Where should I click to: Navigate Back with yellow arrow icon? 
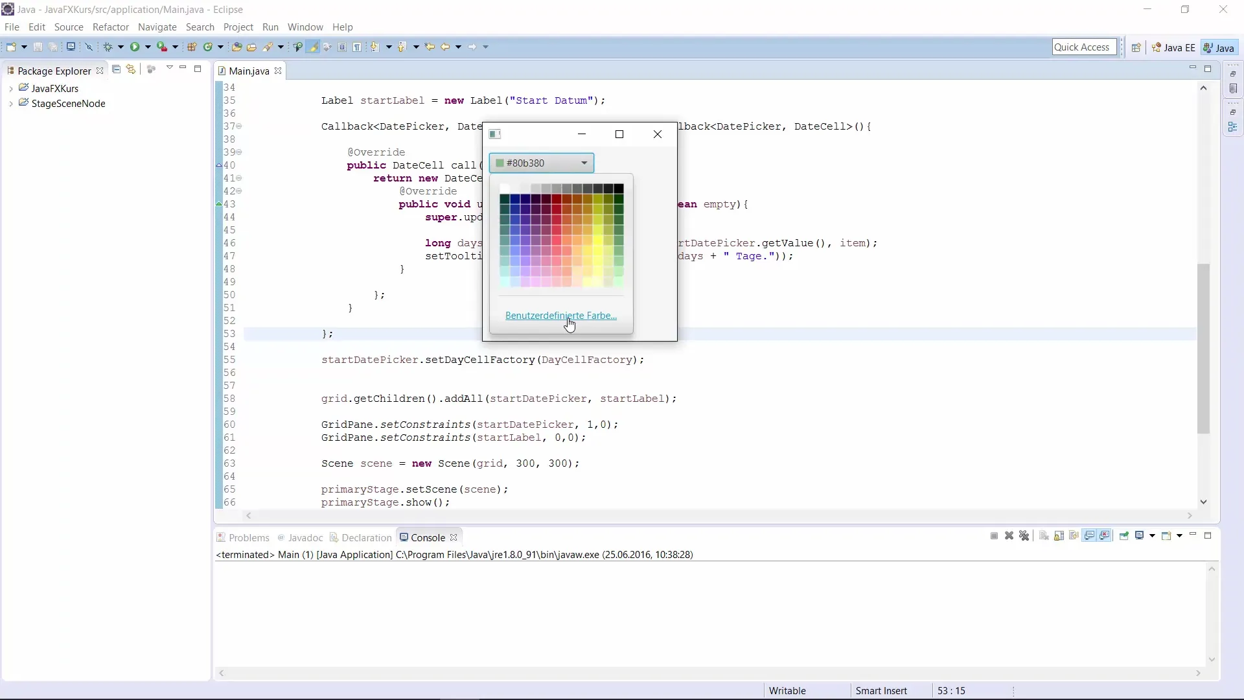[445, 47]
